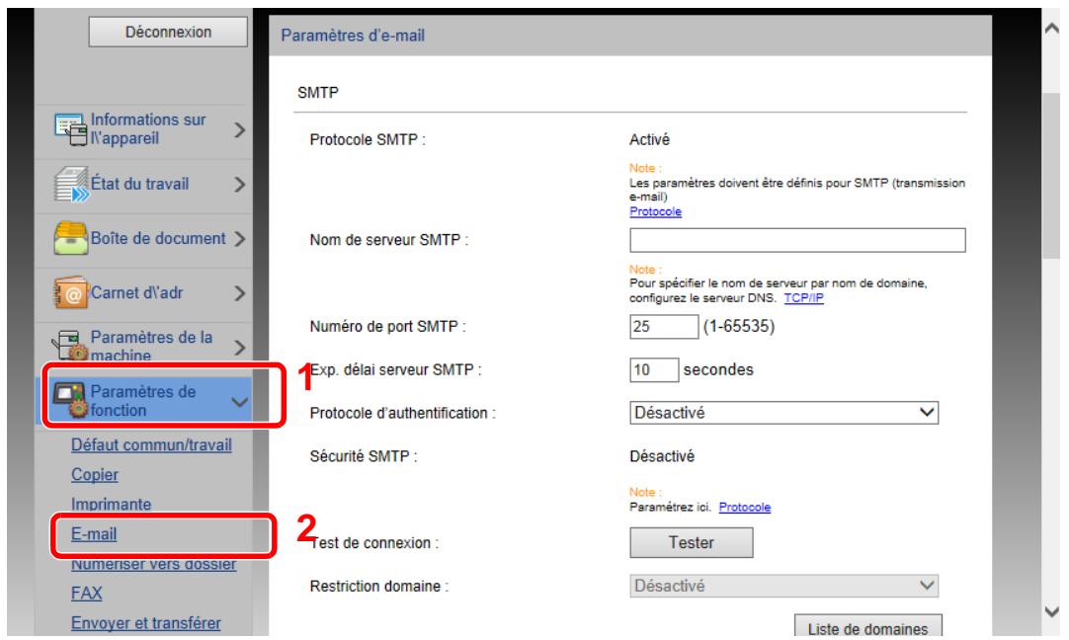Open Envoyer et transférer link
This screenshot has width=1069, height=640.
(x=146, y=623)
